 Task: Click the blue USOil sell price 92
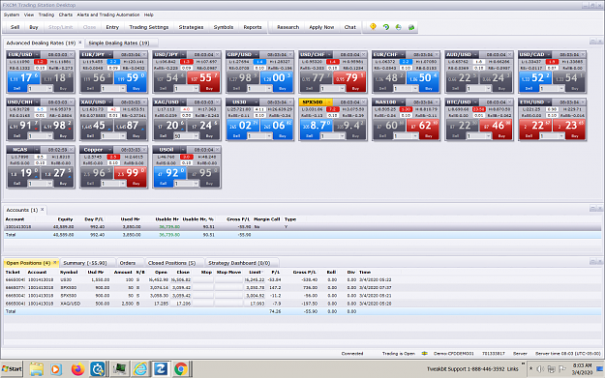click(x=169, y=173)
